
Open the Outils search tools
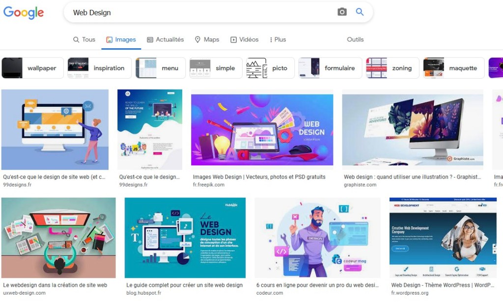pyautogui.click(x=355, y=39)
